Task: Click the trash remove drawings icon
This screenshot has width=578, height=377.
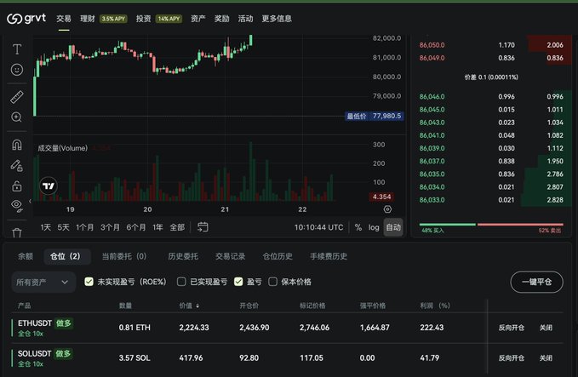Action: coord(17,232)
